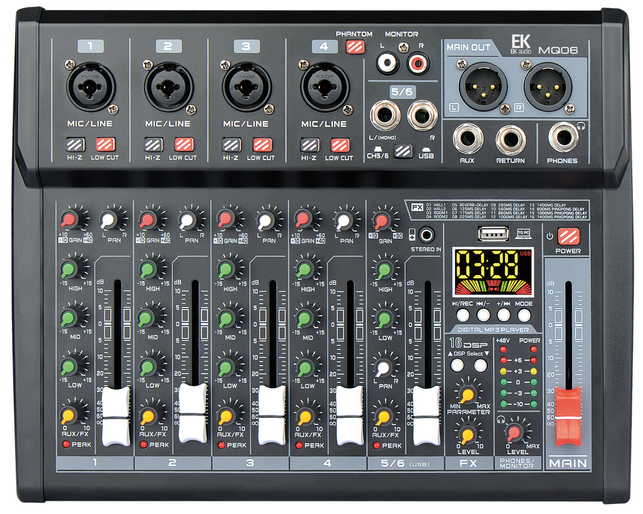
Task: Click the next track +/>>| button
Action: coord(504,315)
